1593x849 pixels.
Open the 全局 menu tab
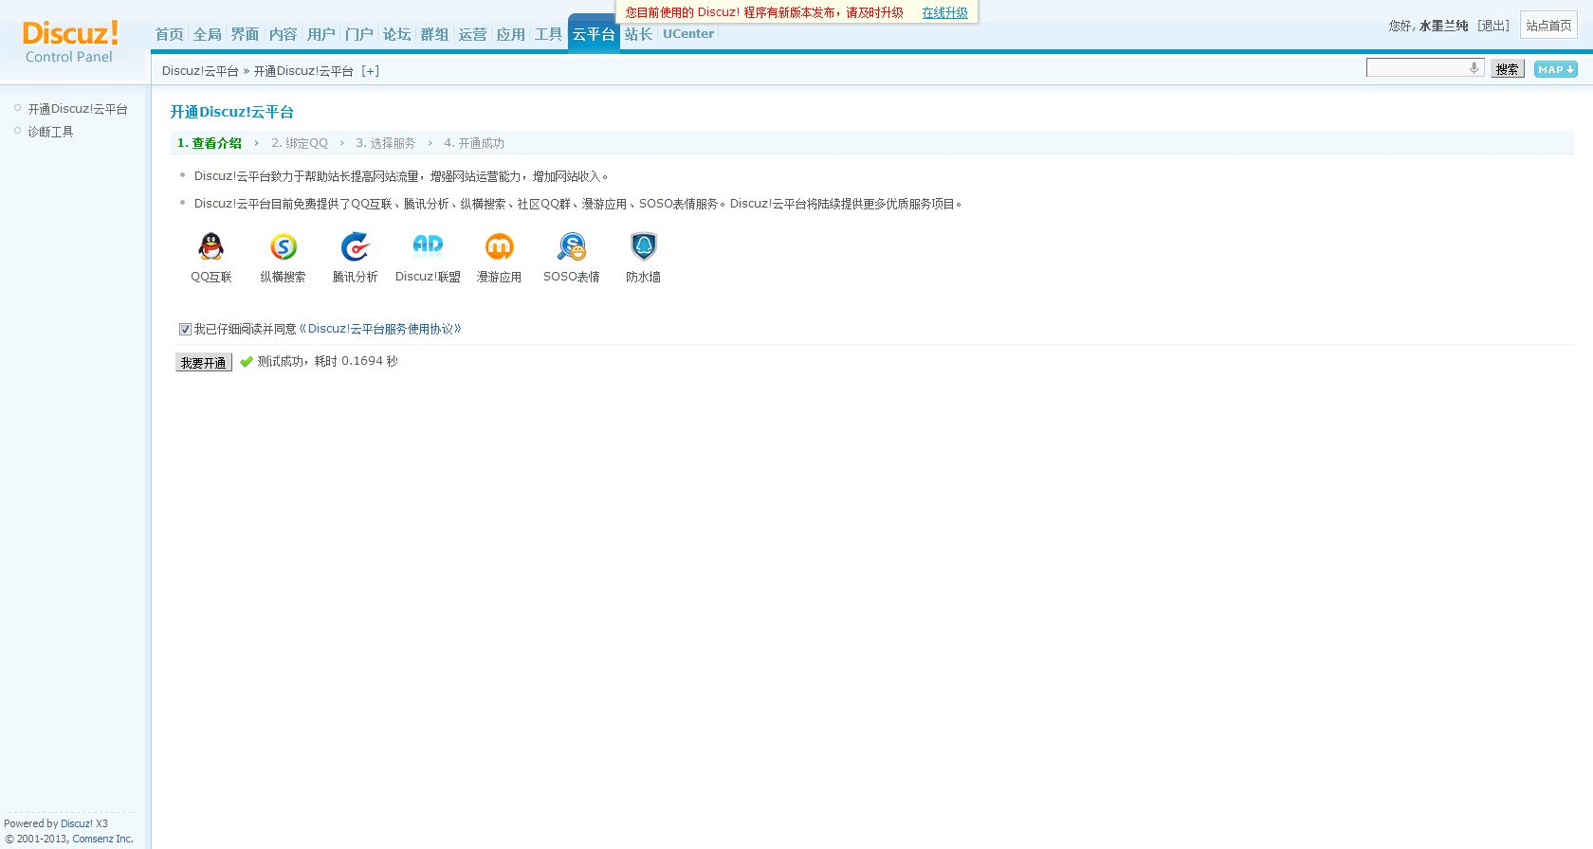pos(208,34)
